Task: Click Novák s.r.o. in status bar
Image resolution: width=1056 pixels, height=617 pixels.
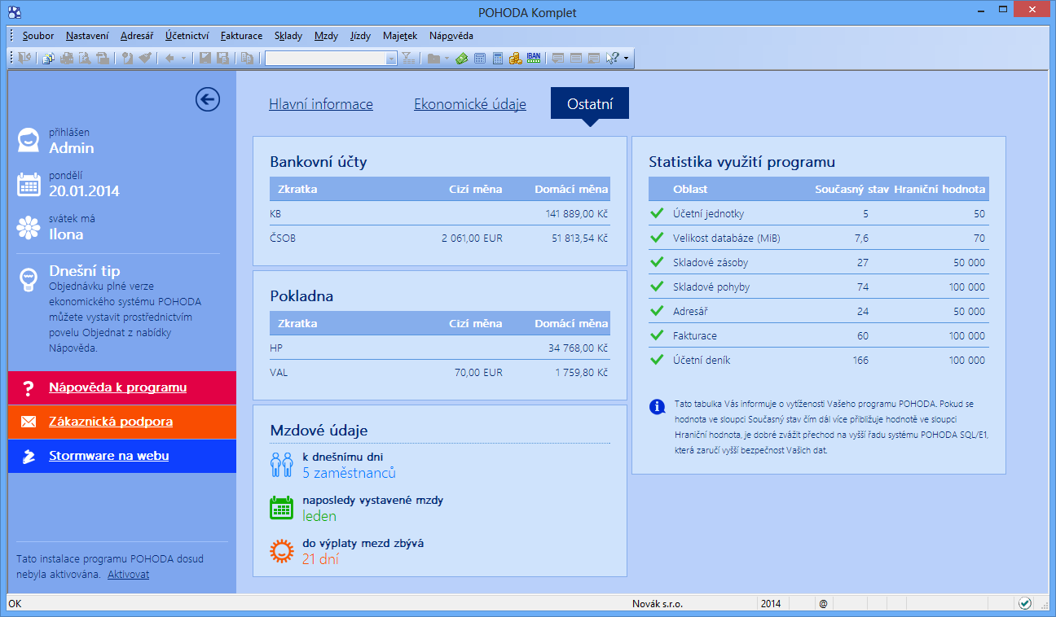Action: [x=658, y=604]
